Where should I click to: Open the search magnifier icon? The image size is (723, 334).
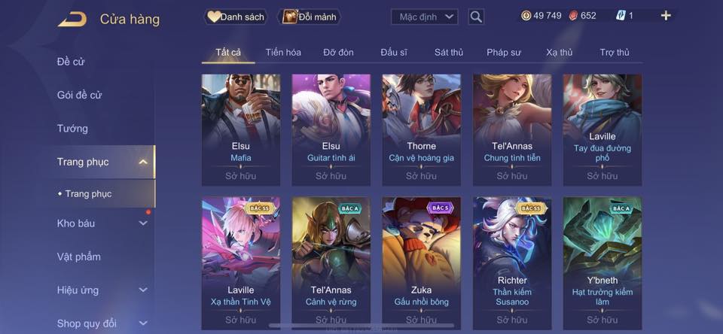[476, 17]
